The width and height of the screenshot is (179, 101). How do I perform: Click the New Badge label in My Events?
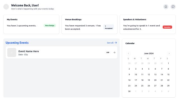(x=50, y=26)
